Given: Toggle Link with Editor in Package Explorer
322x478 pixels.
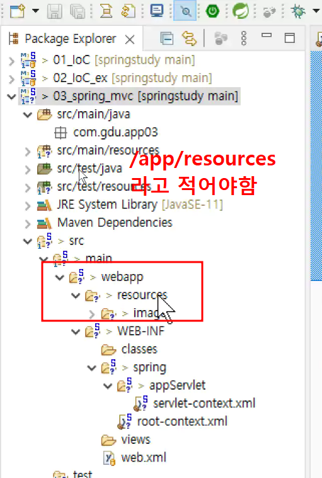Looking at the screenshot, I should (x=189, y=39).
